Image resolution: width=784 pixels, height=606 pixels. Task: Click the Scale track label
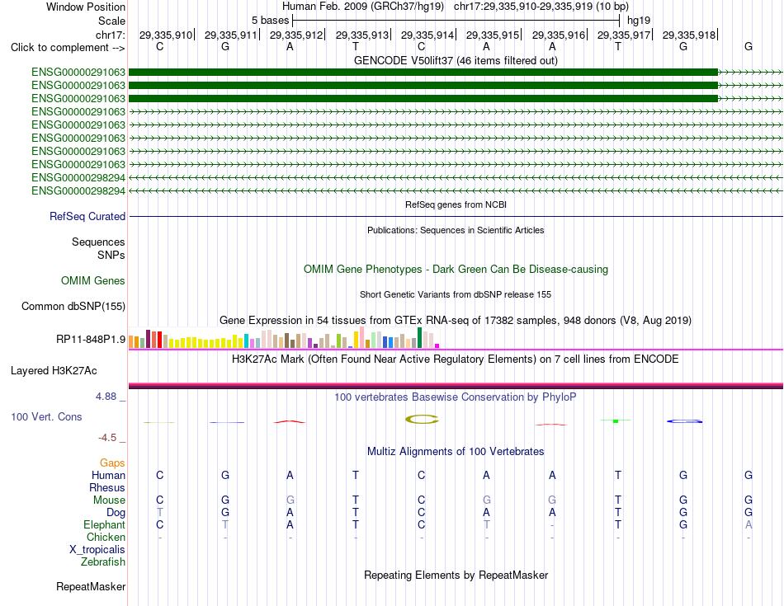pos(111,21)
